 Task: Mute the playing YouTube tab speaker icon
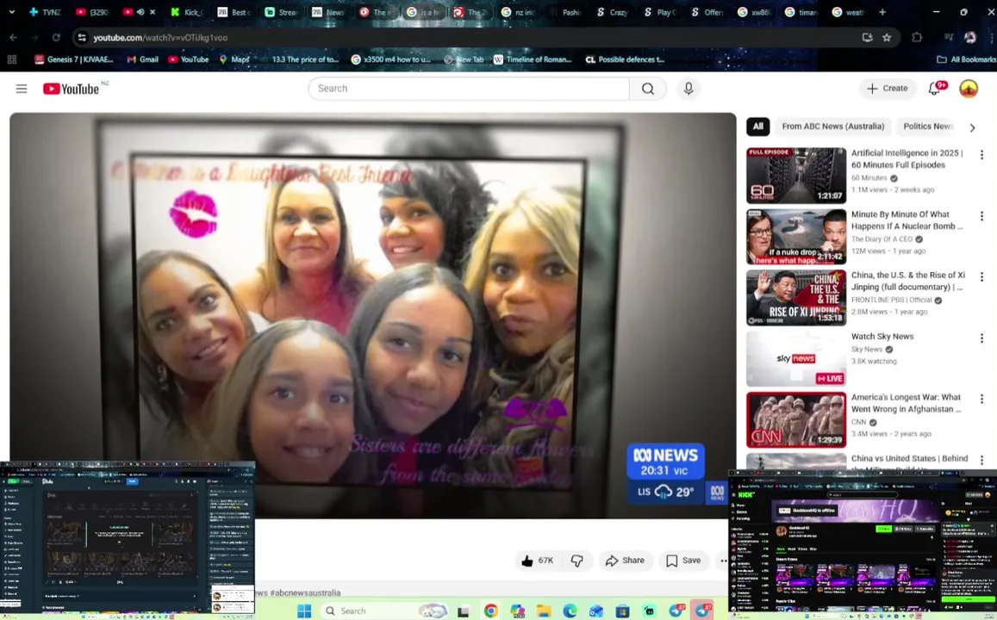pyautogui.click(x=140, y=12)
